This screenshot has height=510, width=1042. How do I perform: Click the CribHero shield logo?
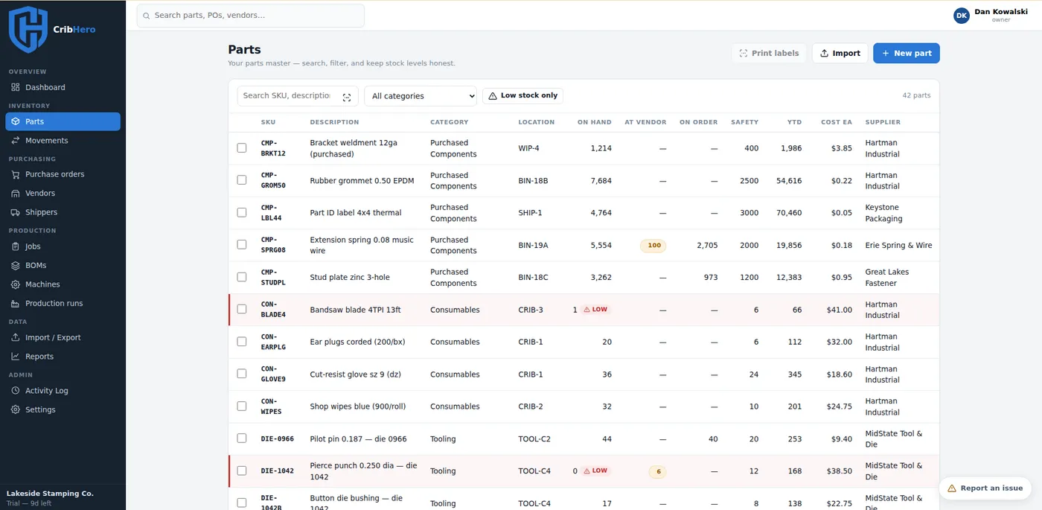point(28,29)
